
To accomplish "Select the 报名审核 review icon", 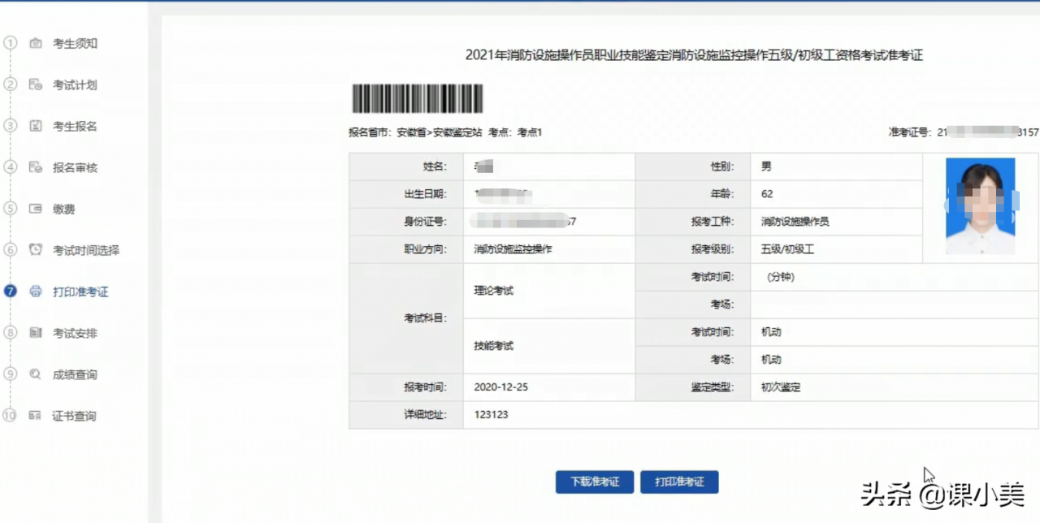I will 35,167.
